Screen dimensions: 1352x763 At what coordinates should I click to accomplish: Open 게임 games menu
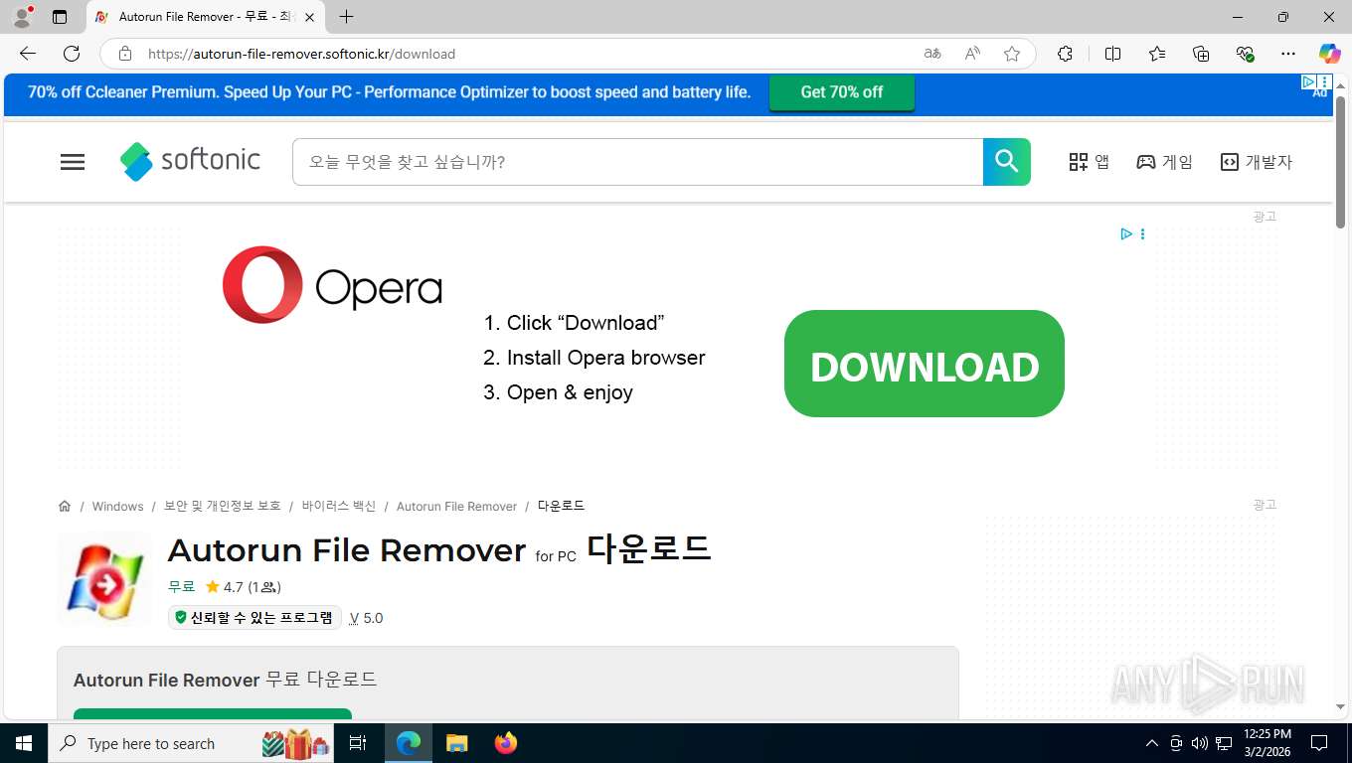(x=1165, y=162)
